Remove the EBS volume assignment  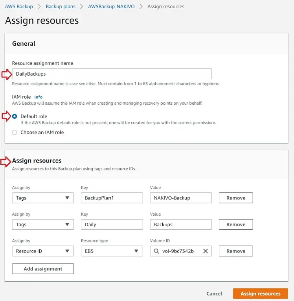tap(235, 251)
